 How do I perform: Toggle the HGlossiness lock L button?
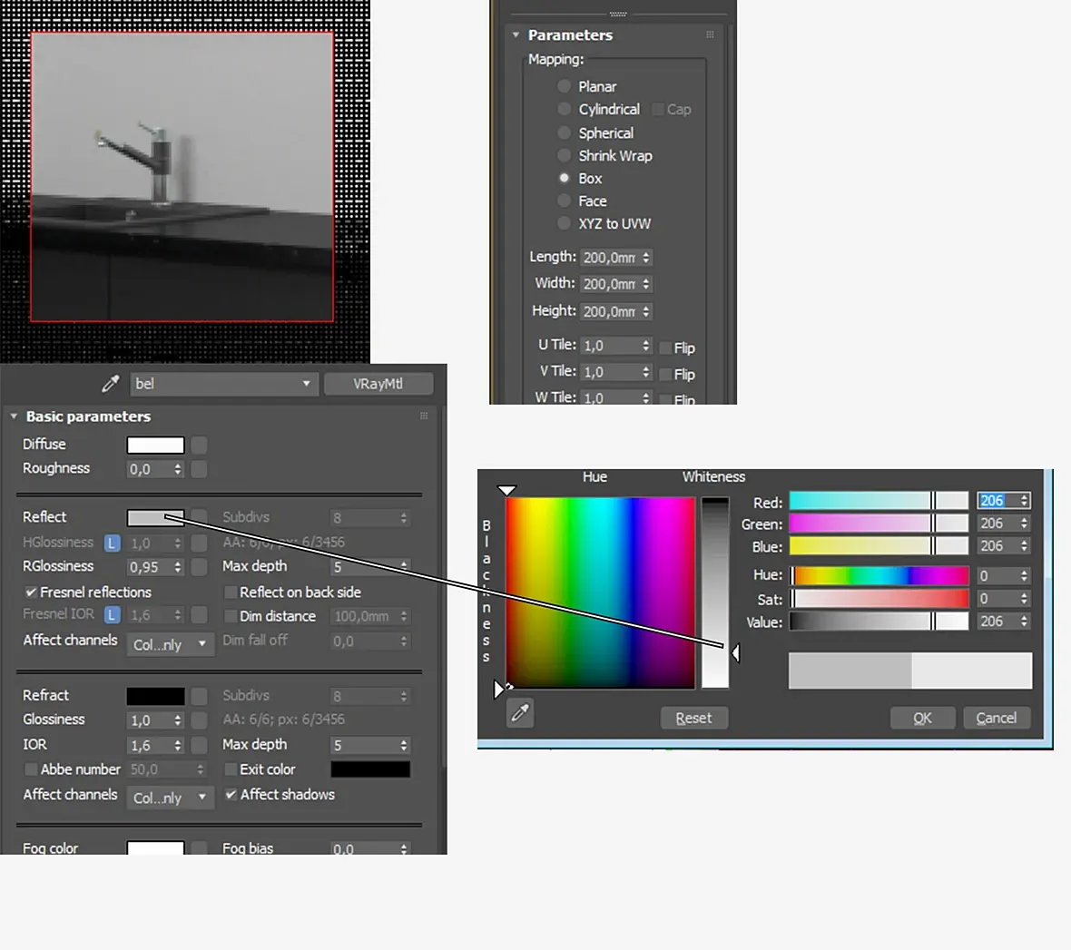(x=112, y=543)
